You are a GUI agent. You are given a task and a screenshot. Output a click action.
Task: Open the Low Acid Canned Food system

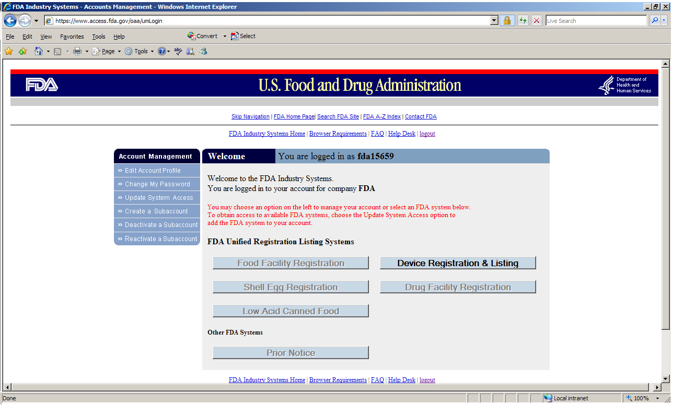291,311
